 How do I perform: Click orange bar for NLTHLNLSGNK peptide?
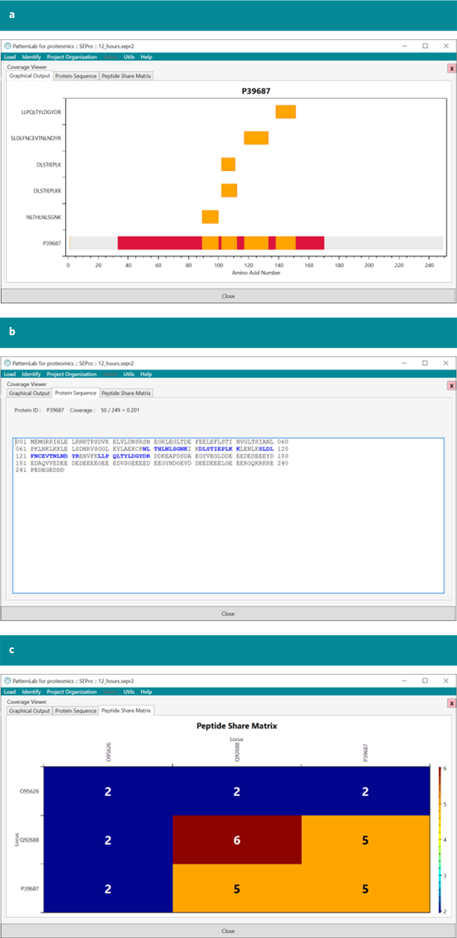pos(210,217)
